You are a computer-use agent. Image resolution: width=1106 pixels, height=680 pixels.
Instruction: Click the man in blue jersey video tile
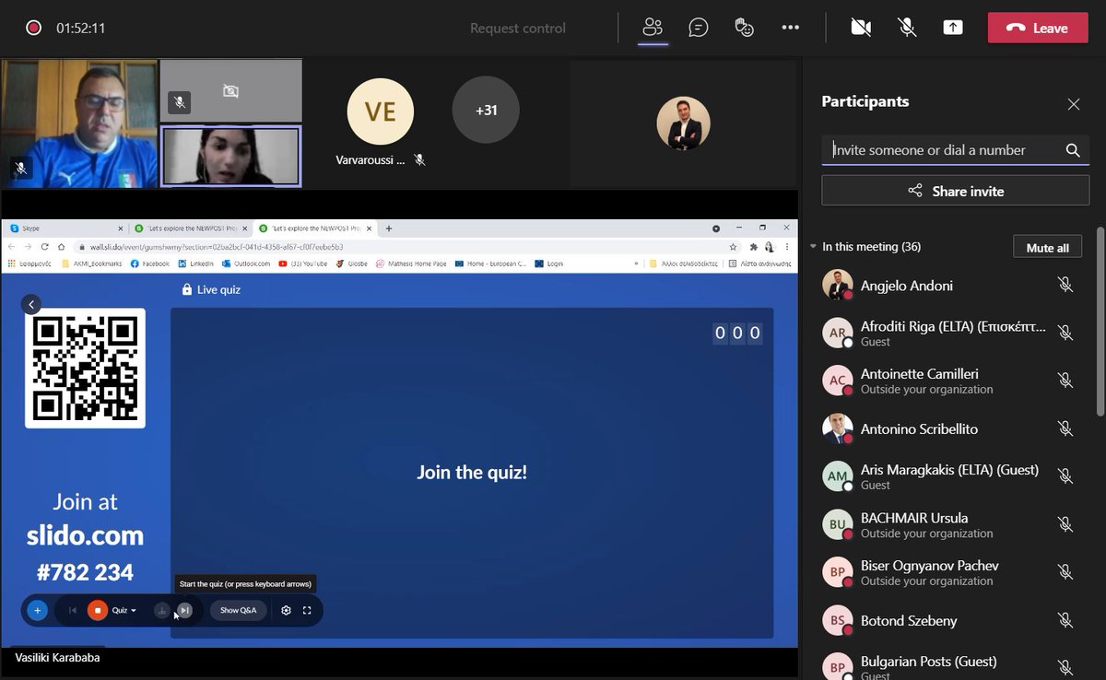(x=79, y=123)
